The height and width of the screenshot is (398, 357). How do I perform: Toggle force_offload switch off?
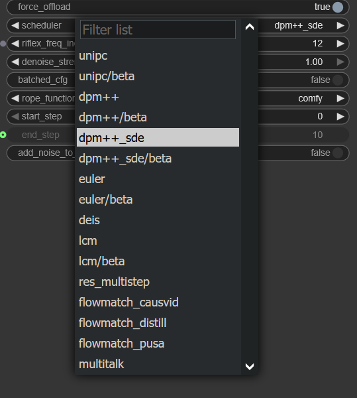tap(338, 7)
